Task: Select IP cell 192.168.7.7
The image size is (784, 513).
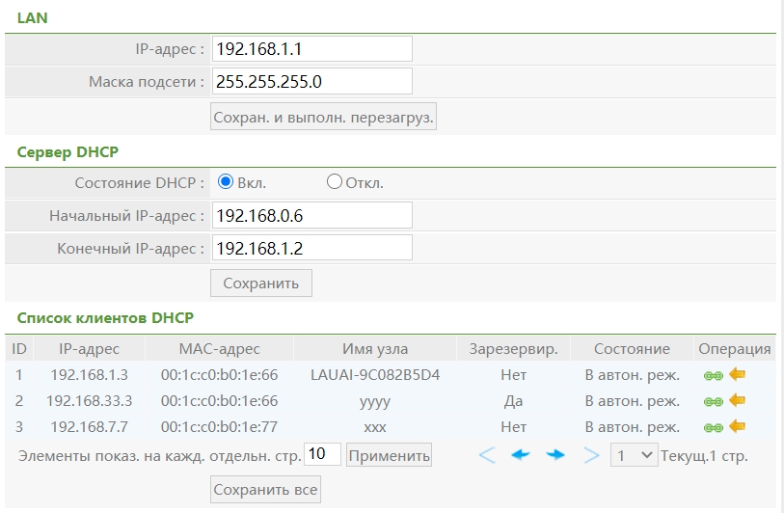Action: tap(89, 426)
